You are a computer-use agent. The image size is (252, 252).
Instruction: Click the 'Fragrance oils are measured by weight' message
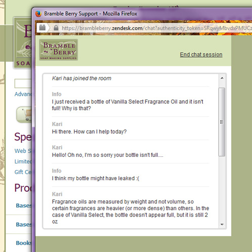131,212
